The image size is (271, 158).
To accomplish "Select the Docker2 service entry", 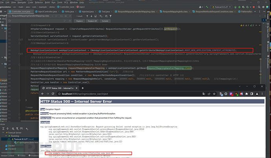I will pyautogui.click(x=11, y=149).
